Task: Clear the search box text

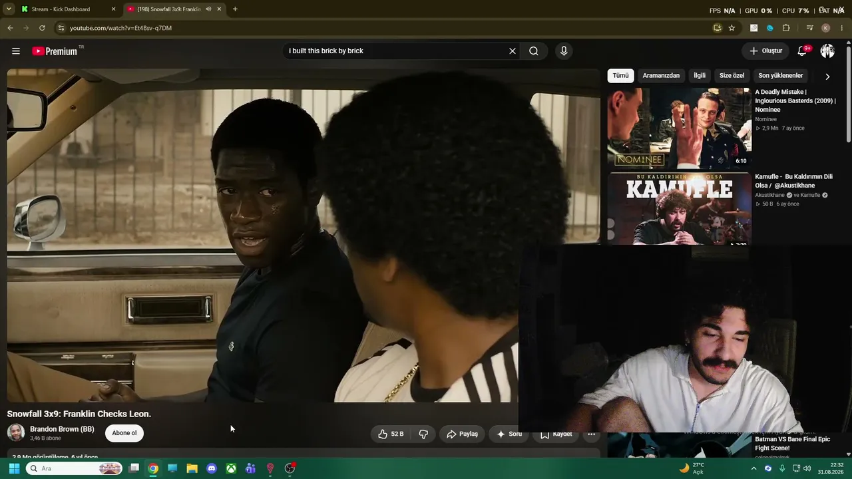Action: 513,51
